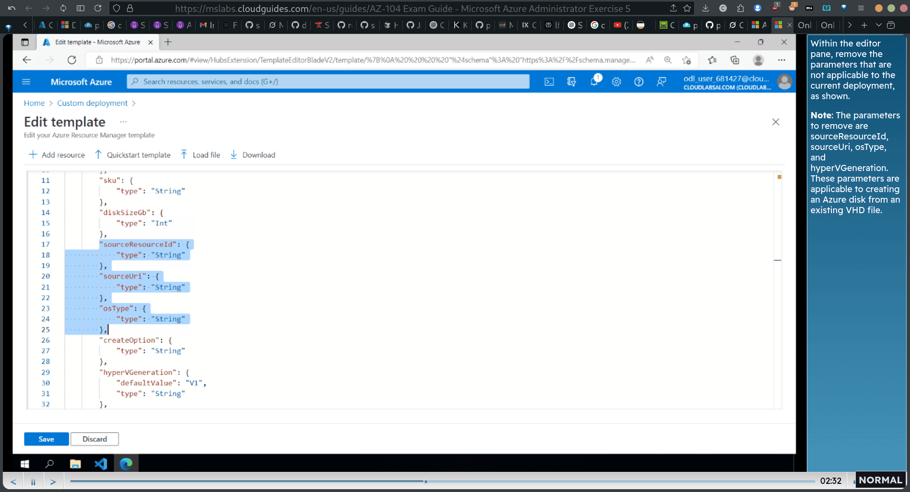Click Download toolbar button
The width and height of the screenshot is (910, 492).
click(253, 155)
